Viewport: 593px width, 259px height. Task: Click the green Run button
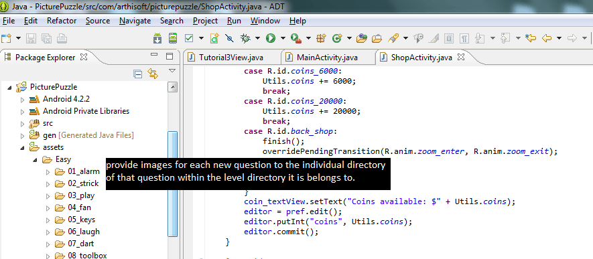click(270, 38)
